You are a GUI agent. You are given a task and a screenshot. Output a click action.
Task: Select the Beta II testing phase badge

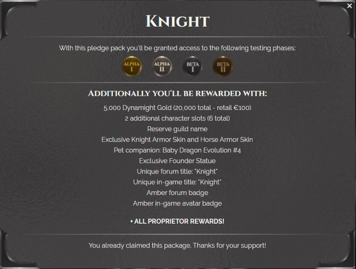click(222, 66)
